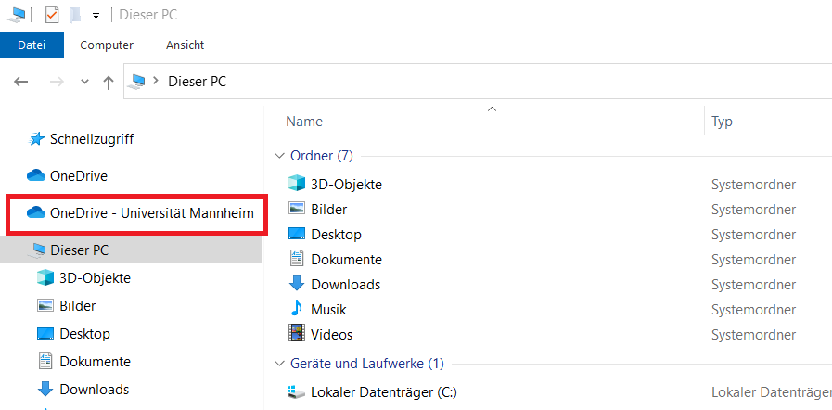Click the Musik note icon

point(297,308)
